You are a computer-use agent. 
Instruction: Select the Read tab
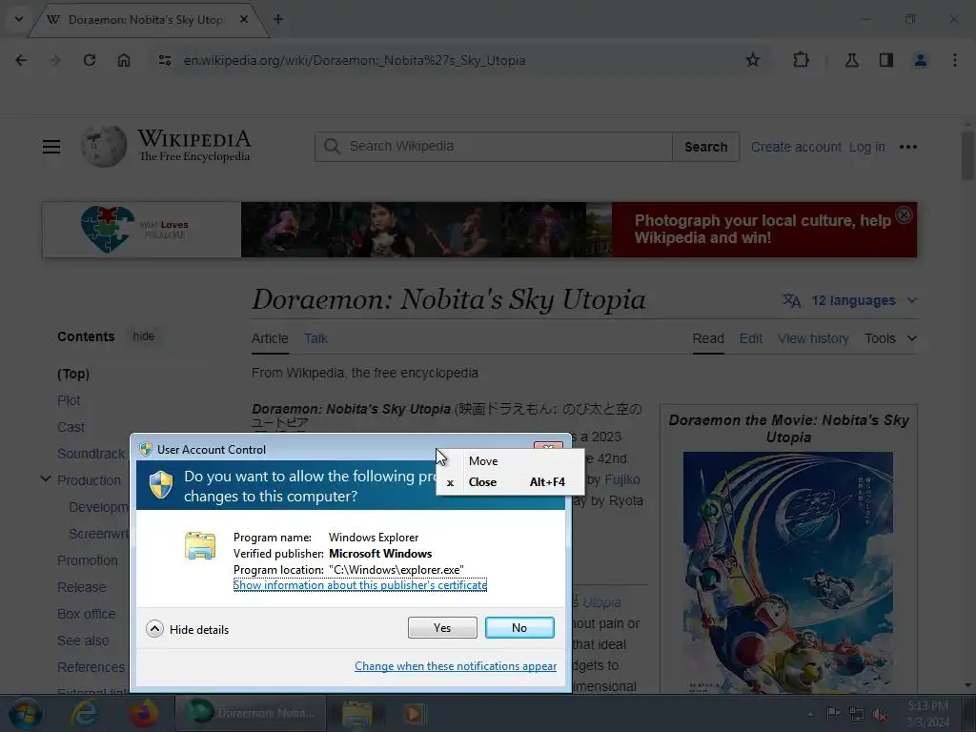[708, 338]
